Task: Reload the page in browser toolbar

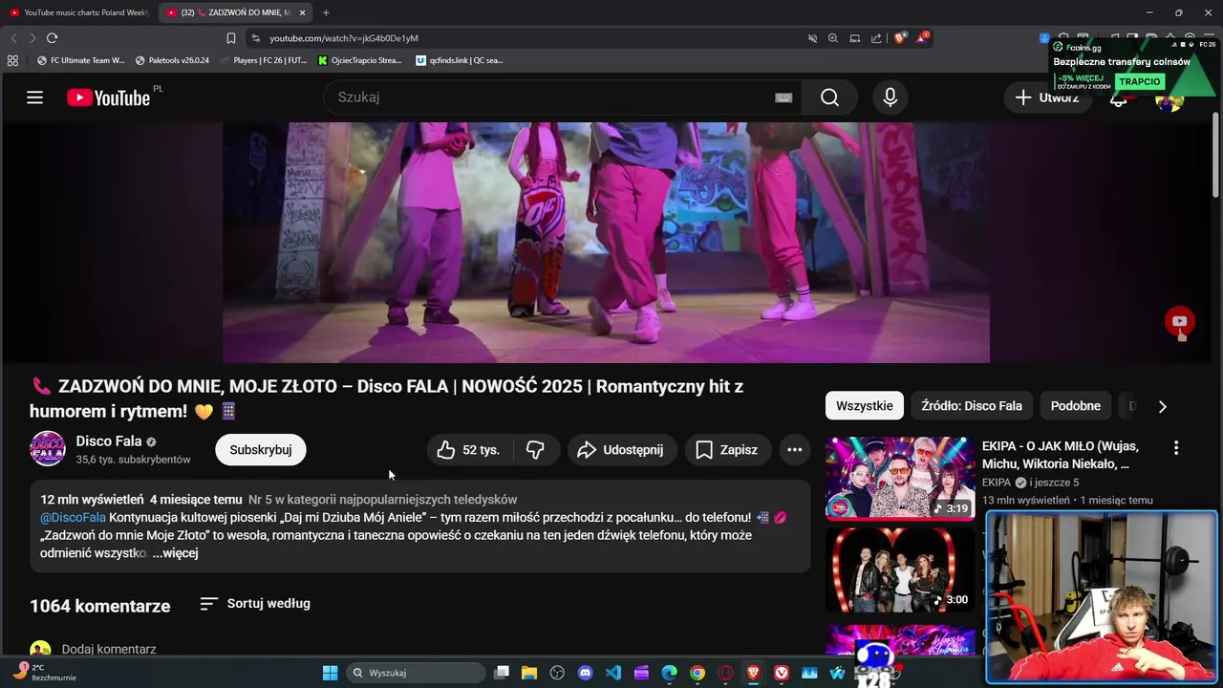Action: pyautogui.click(x=52, y=38)
